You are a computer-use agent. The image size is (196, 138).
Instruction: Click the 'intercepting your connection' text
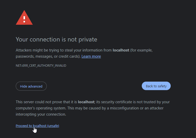[x=41, y=114]
